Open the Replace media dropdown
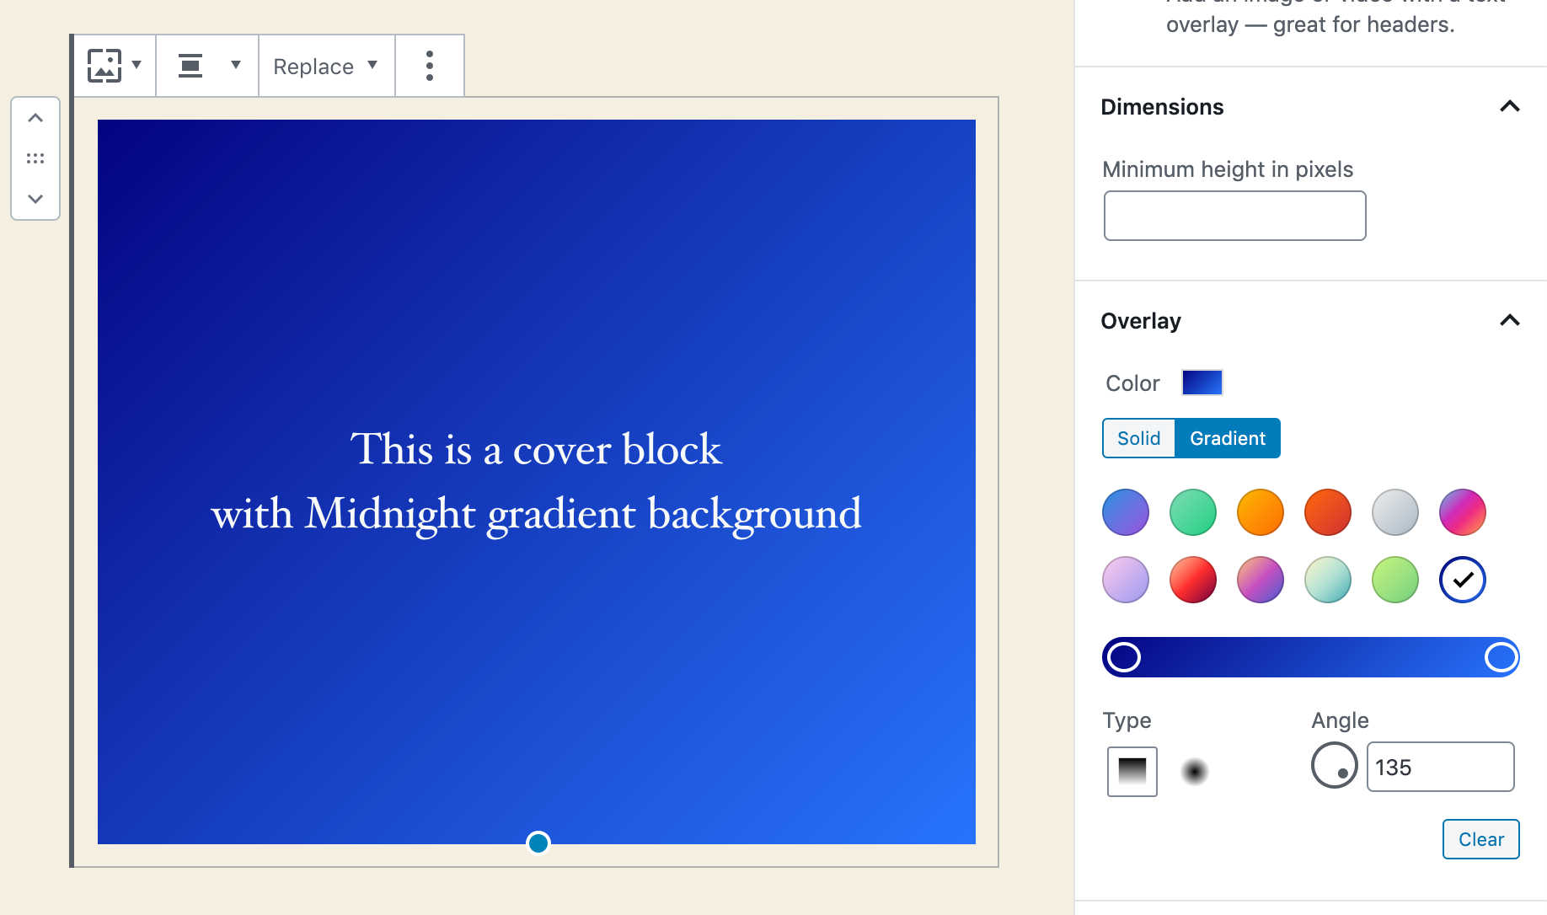Image resolution: width=1547 pixels, height=915 pixels. click(x=325, y=65)
